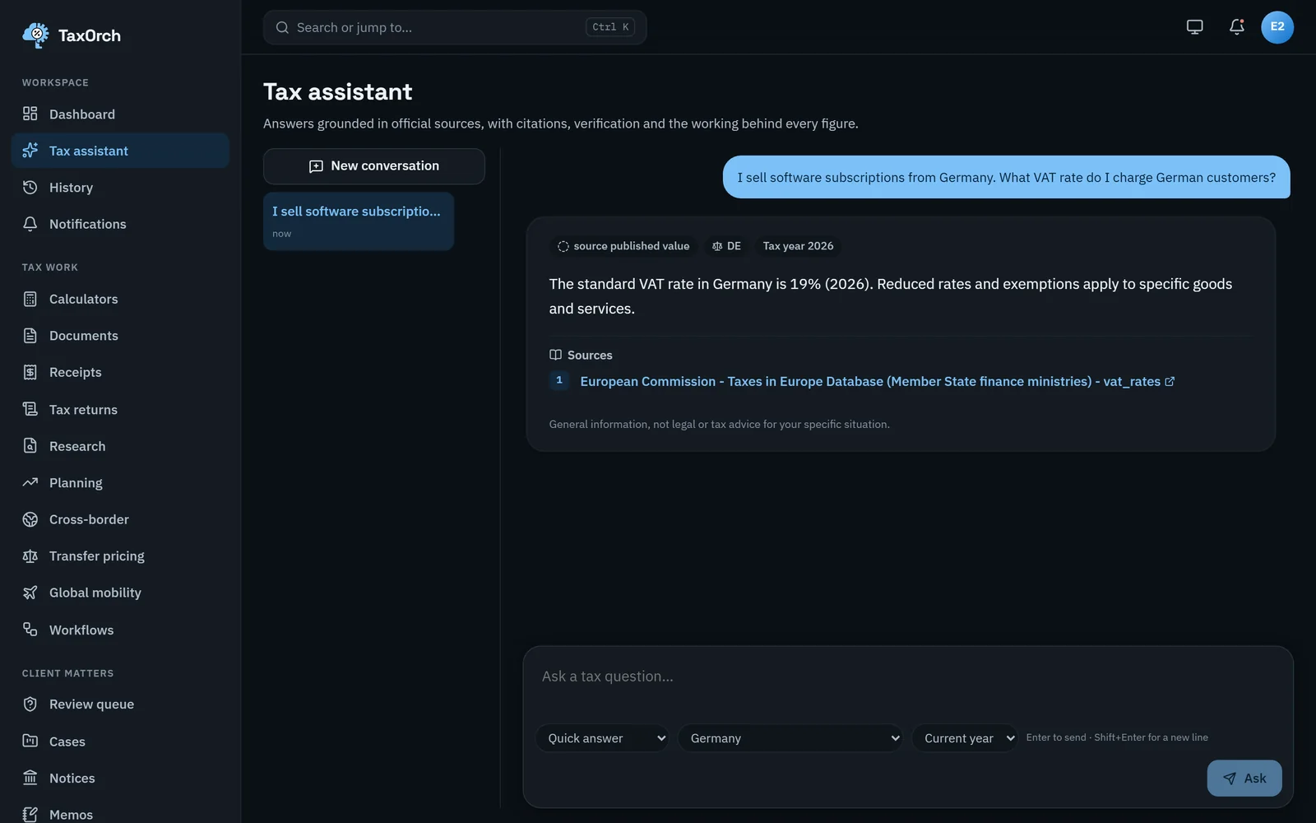This screenshot has width=1316, height=823.
Task: Click the Sources heading
Action: [581, 355]
